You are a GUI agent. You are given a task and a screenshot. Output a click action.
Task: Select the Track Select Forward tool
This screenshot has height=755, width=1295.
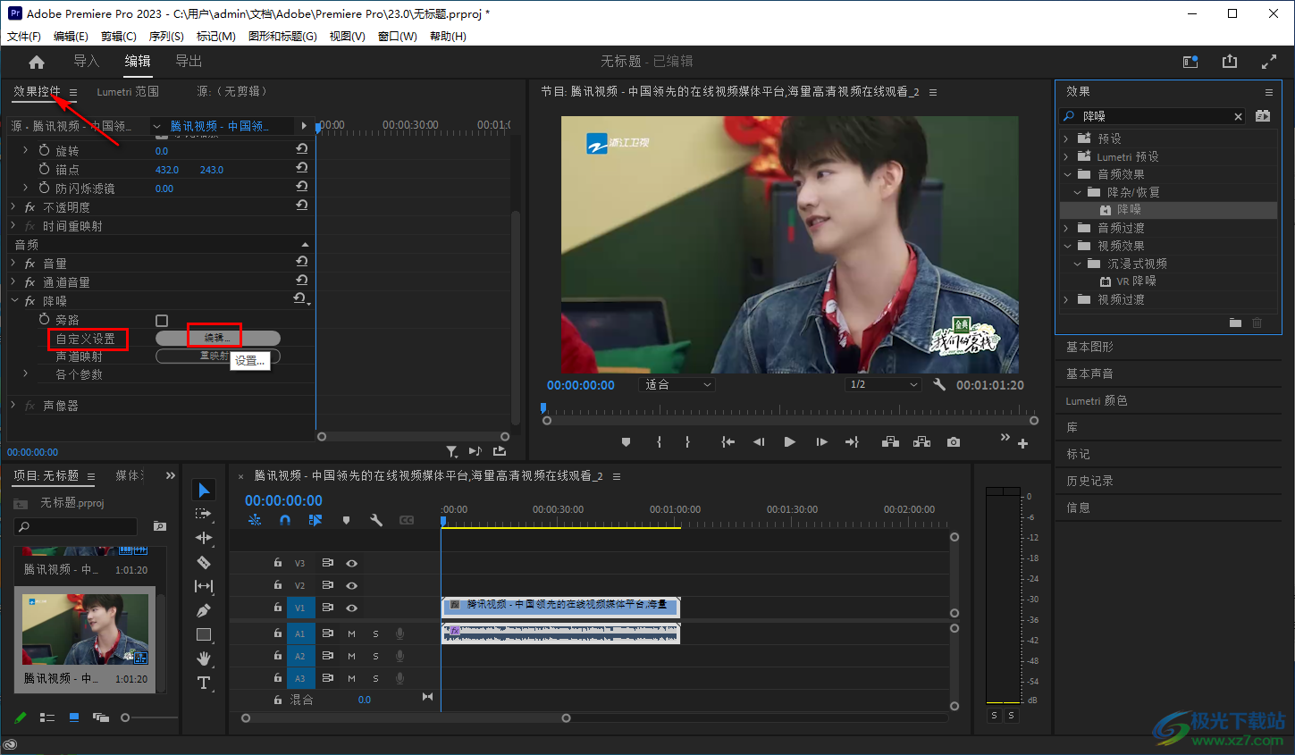pyautogui.click(x=204, y=514)
